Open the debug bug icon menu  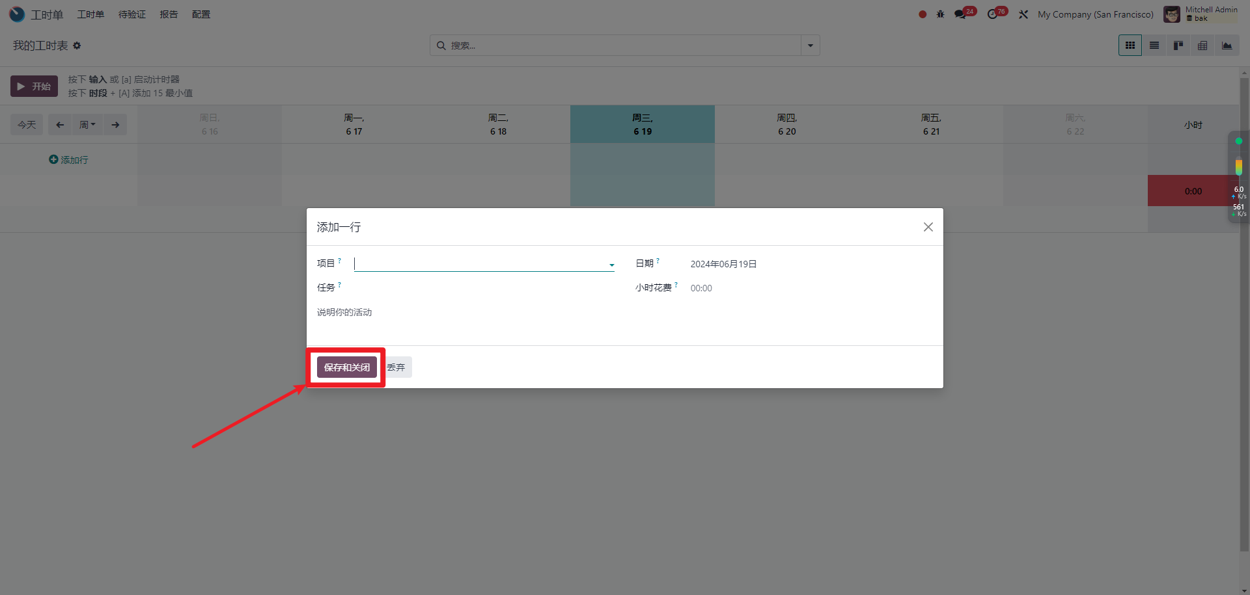click(940, 14)
